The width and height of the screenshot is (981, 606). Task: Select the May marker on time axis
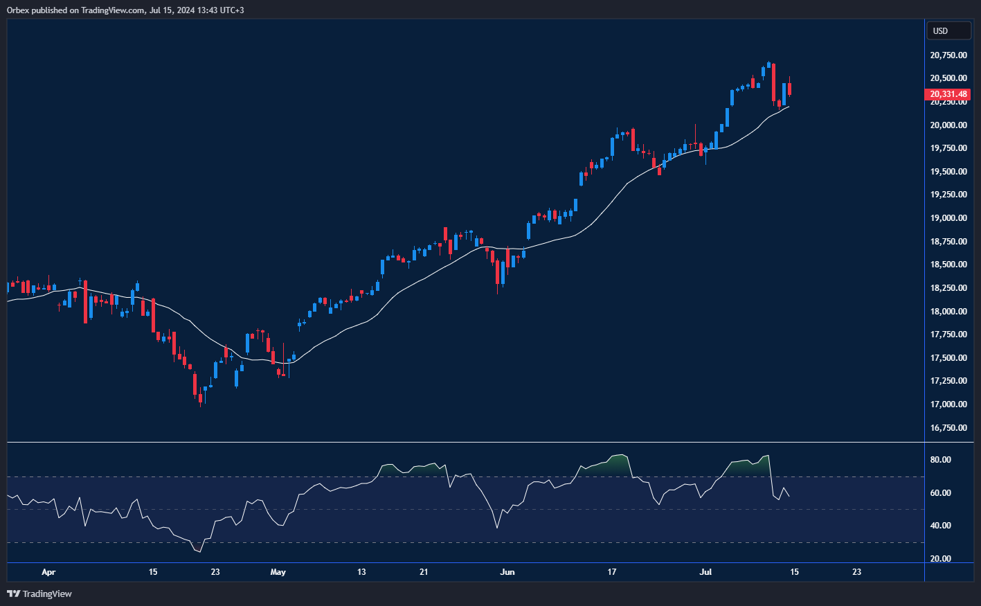click(x=278, y=572)
